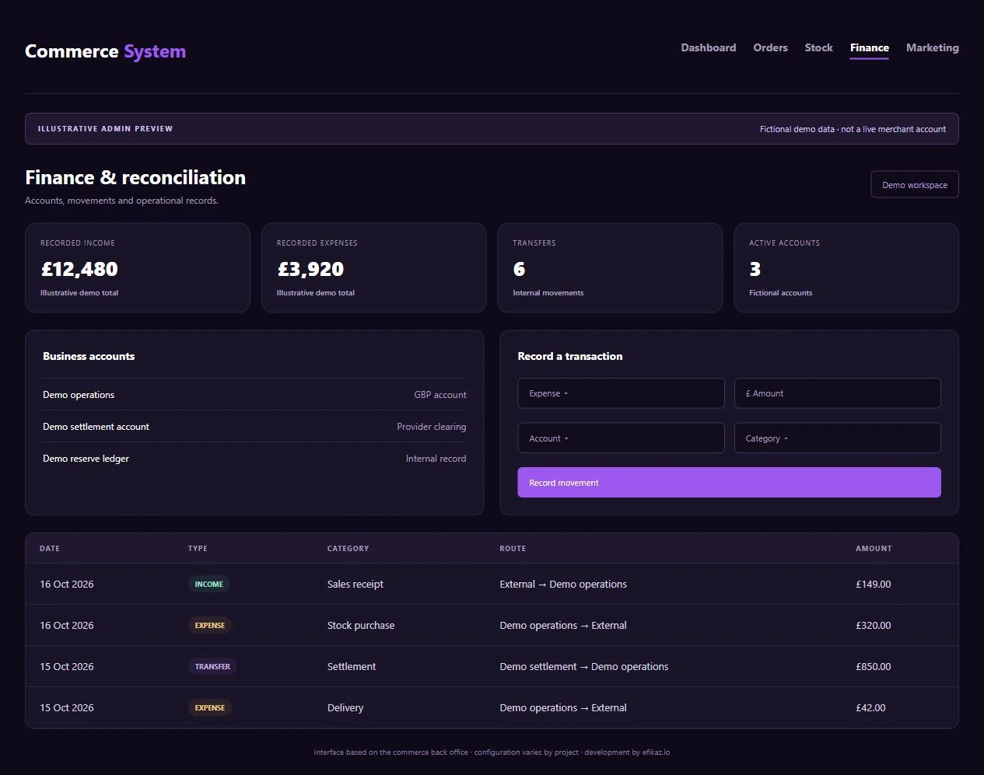
Task: Click the £42.00 amount
Action: click(870, 708)
